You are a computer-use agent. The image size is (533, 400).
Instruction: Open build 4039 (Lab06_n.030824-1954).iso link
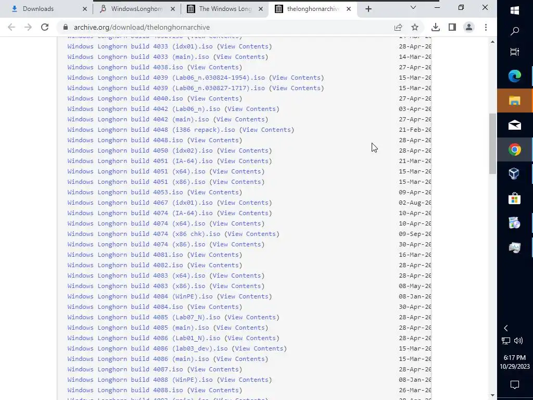[166, 78]
